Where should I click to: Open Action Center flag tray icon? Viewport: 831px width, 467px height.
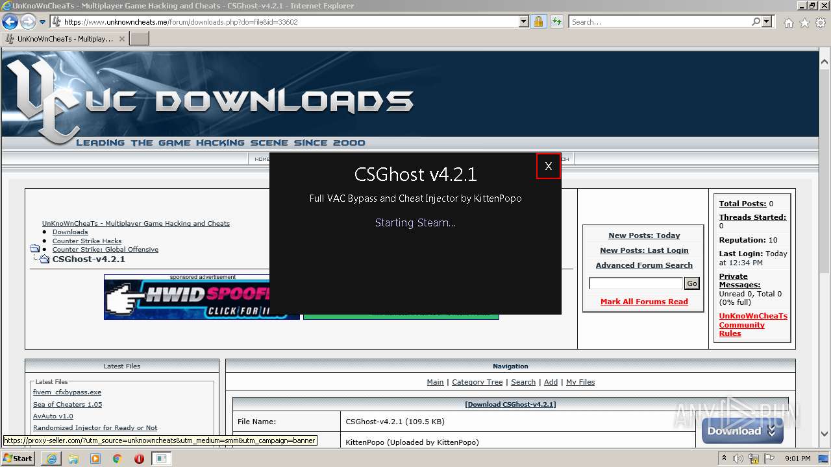(x=769, y=459)
